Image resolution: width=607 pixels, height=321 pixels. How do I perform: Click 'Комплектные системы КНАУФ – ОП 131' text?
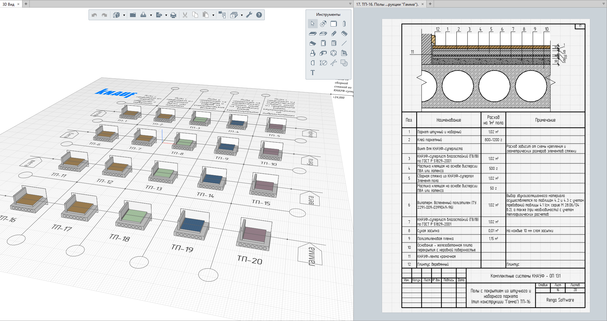pos(525,276)
